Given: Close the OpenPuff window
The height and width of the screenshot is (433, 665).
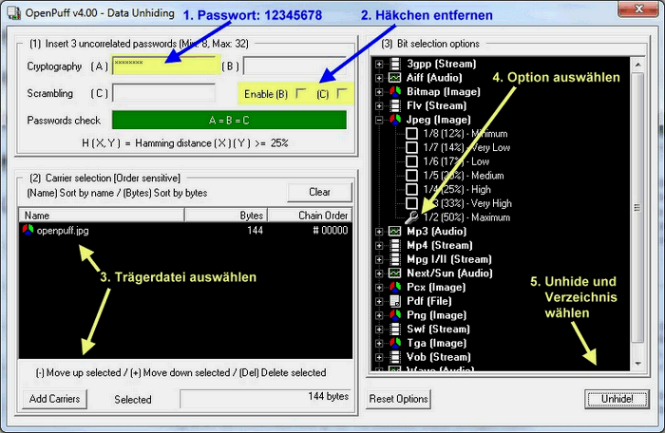Looking at the screenshot, I should coord(637,9).
